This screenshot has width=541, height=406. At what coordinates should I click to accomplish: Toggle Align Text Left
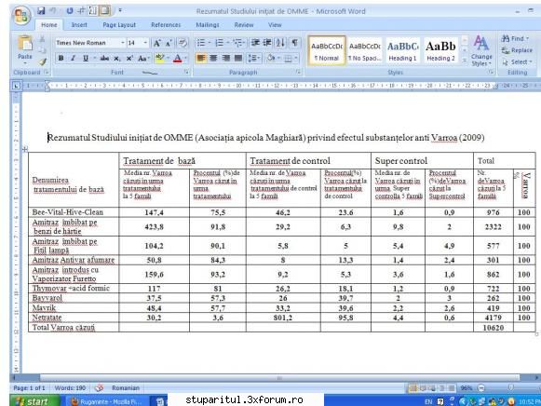point(201,58)
